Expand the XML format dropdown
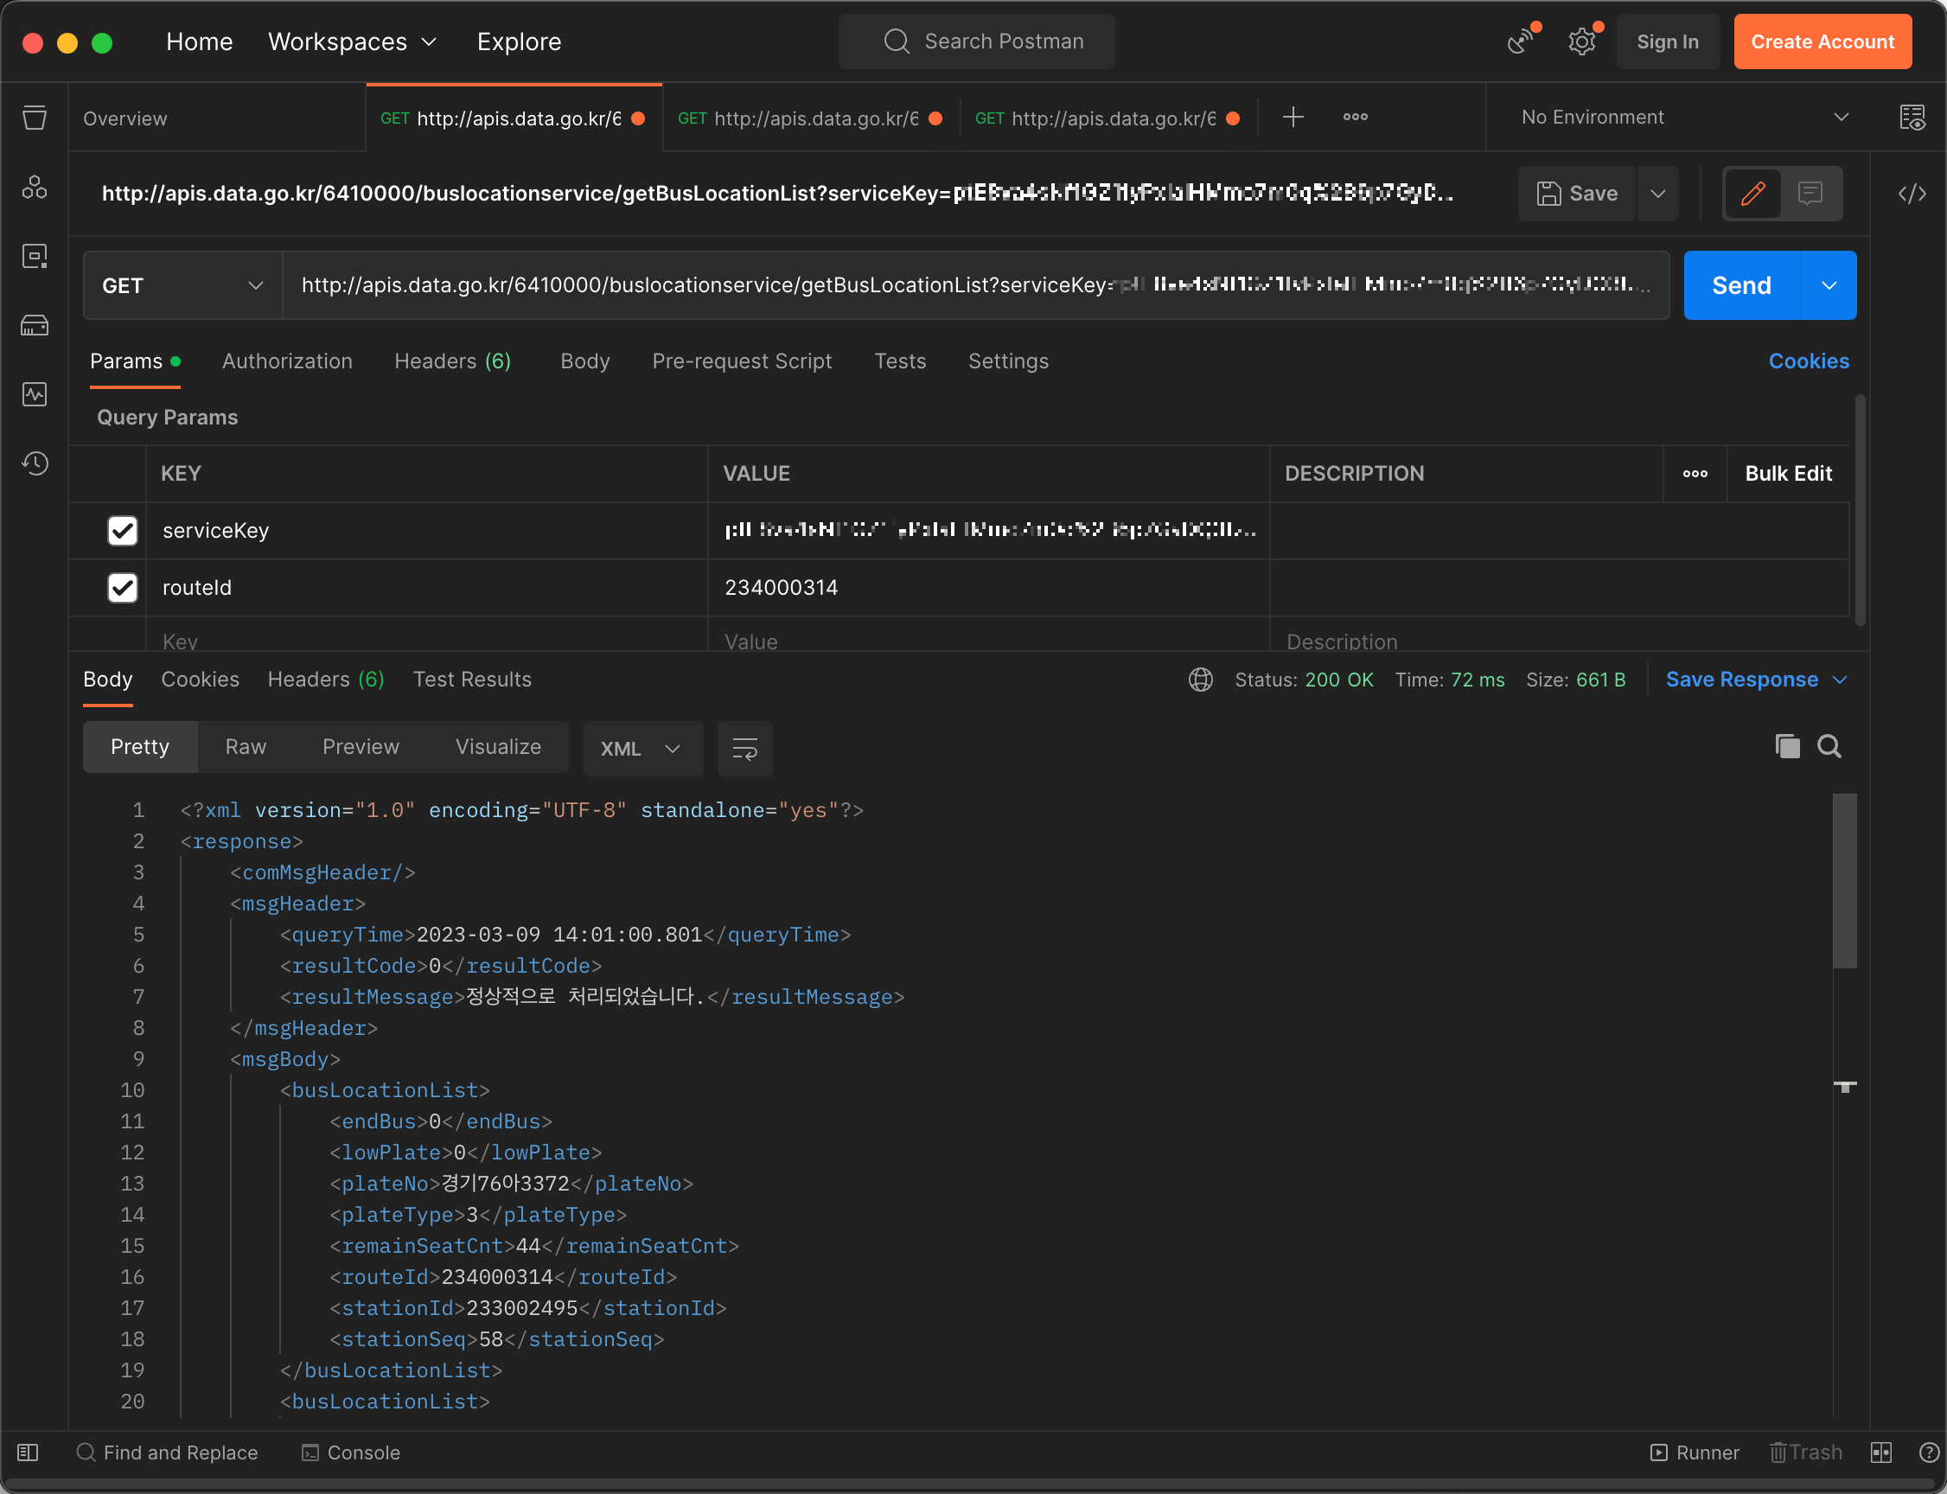This screenshot has height=1494, width=1947. pos(642,749)
